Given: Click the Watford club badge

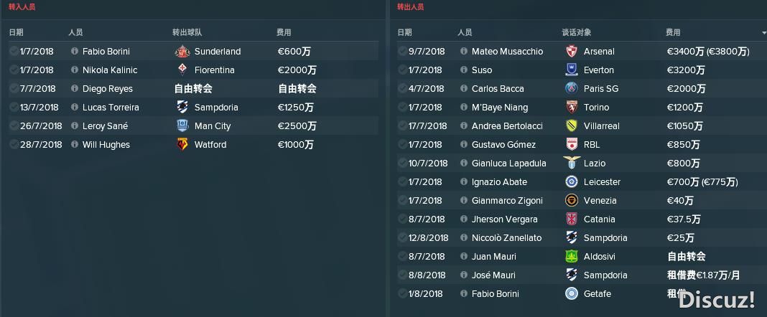Looking at the screenshot, I should (x=182, y=145).
